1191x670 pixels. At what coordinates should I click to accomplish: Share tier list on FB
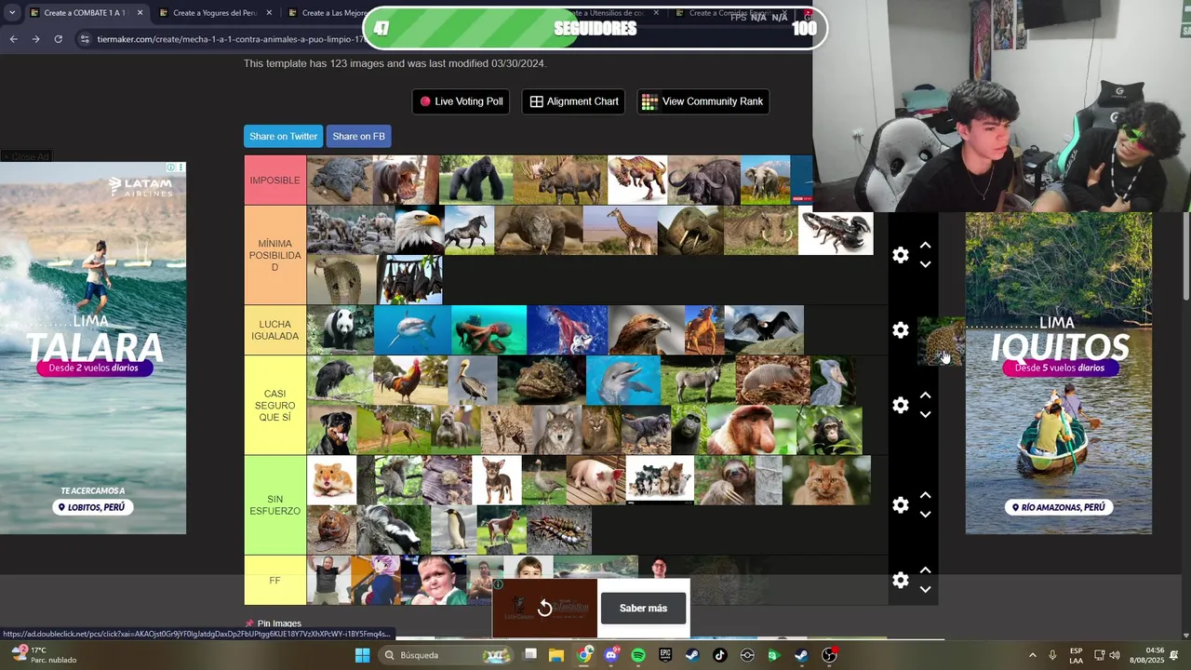click(358, 136)
